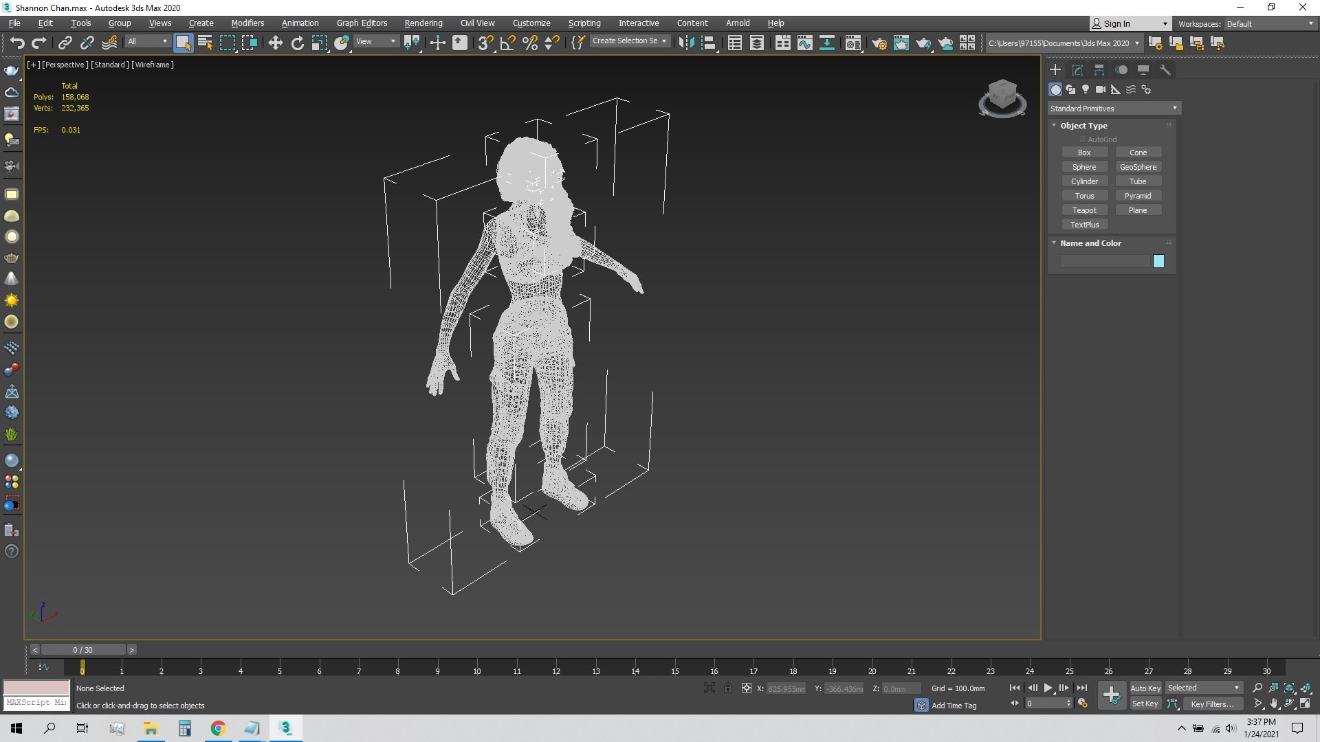Choose the Select and Rotate tool
1320x742 pixels.
coord(297,43)
